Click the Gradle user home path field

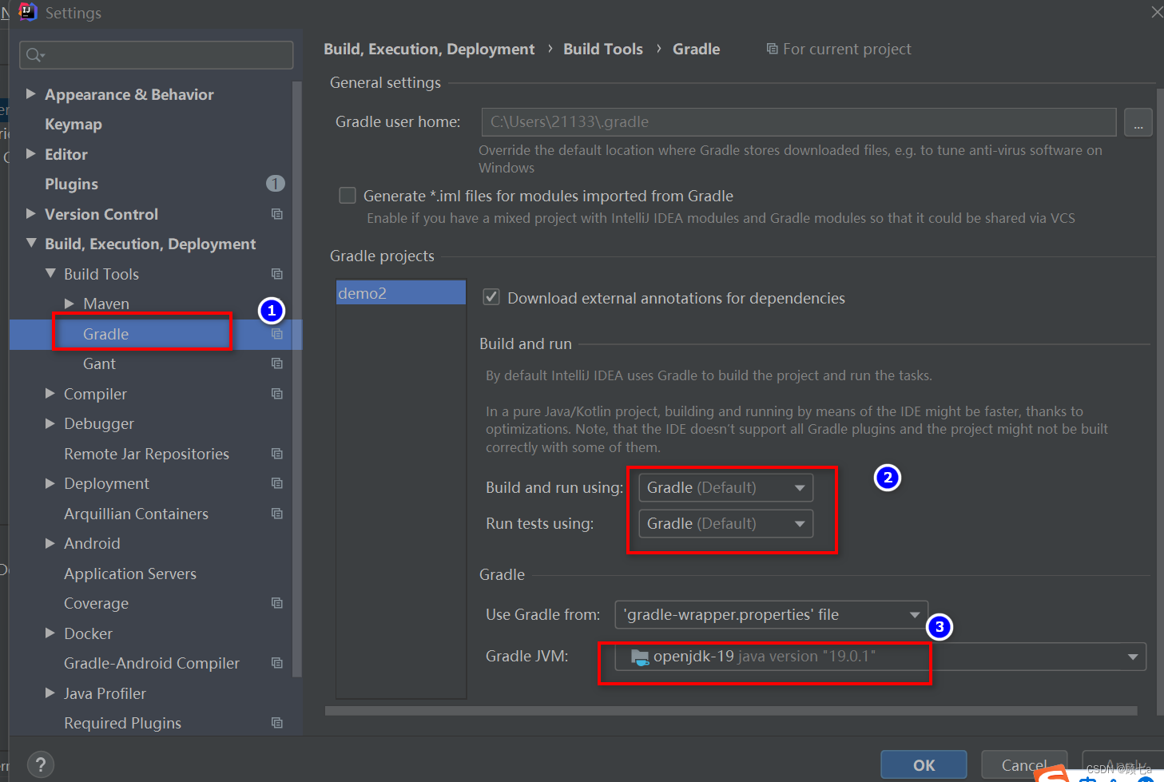[x=799, y=122]
